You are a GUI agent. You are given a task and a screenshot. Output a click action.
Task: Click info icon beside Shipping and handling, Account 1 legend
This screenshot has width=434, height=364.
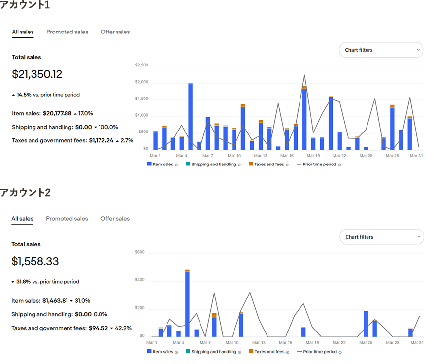click(x=239, y=165)
